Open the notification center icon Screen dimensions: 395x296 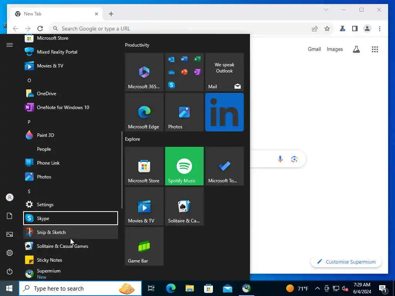click(x=383, y=289)
